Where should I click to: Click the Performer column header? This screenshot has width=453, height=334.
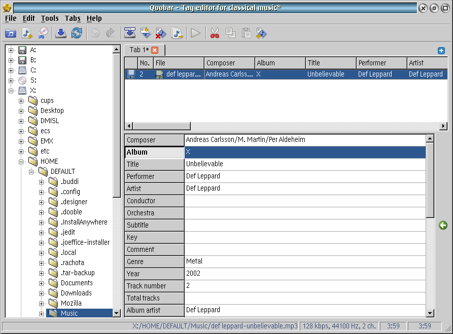[x=381, y=63]
